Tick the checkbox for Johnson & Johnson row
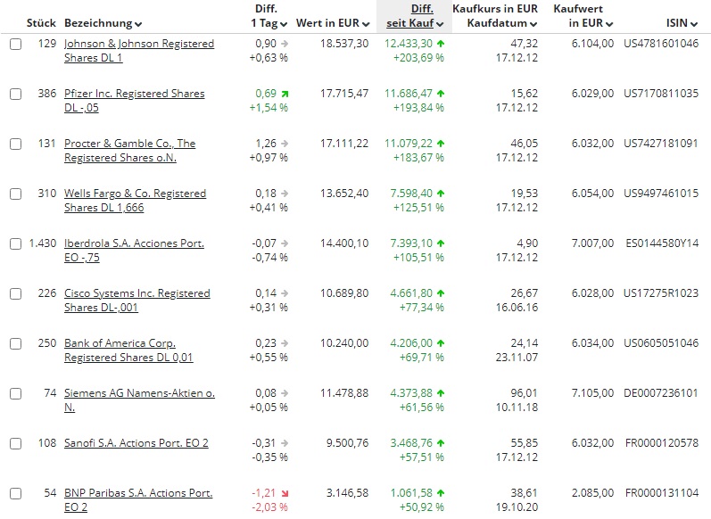This screenshot has height=519, width=711. (16, 44)
